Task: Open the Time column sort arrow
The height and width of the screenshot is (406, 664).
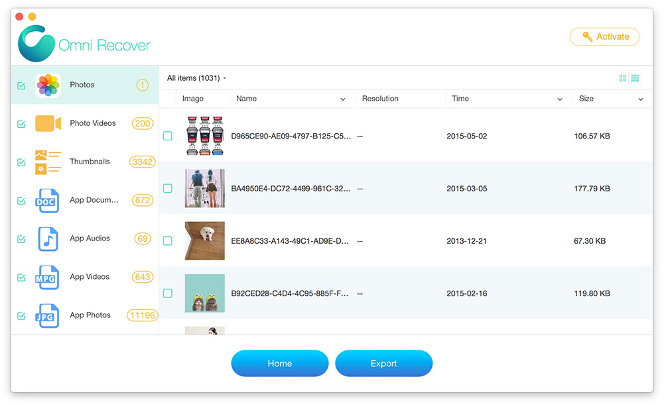Action: click(x=559, y=99)
